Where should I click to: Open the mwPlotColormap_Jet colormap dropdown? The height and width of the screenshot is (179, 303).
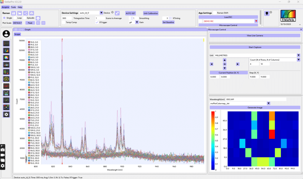coord(269,103)
